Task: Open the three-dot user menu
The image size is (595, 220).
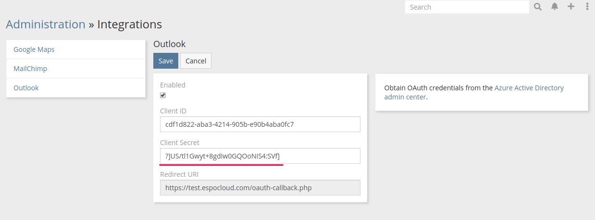Action: 587,7
